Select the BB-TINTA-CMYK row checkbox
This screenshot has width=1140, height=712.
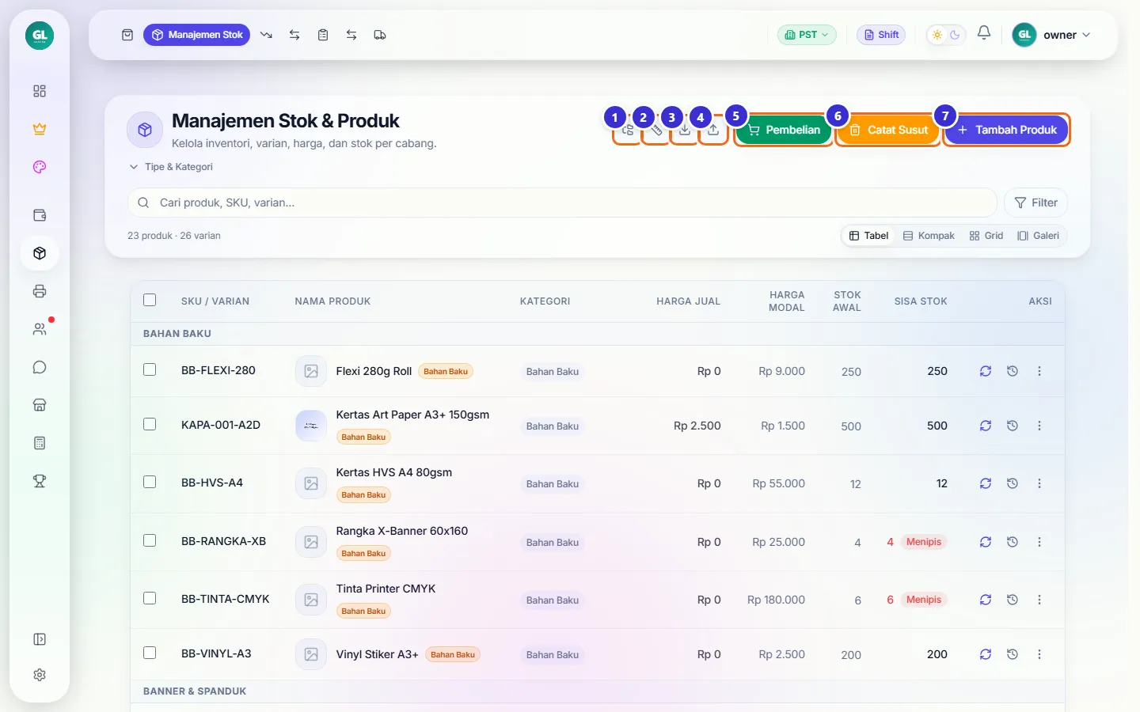click(150, 598)
